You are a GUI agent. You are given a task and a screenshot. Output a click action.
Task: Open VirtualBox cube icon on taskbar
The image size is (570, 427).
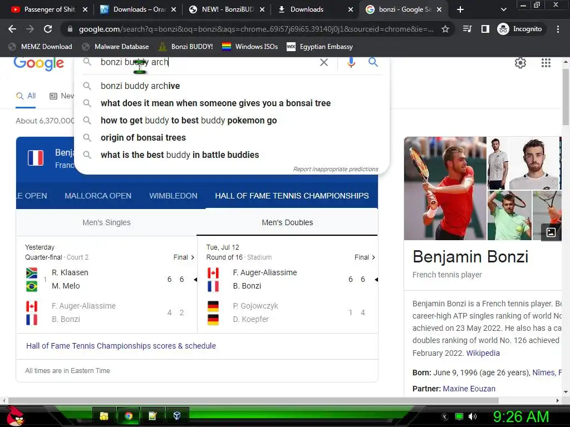click(x=177, y=416)
